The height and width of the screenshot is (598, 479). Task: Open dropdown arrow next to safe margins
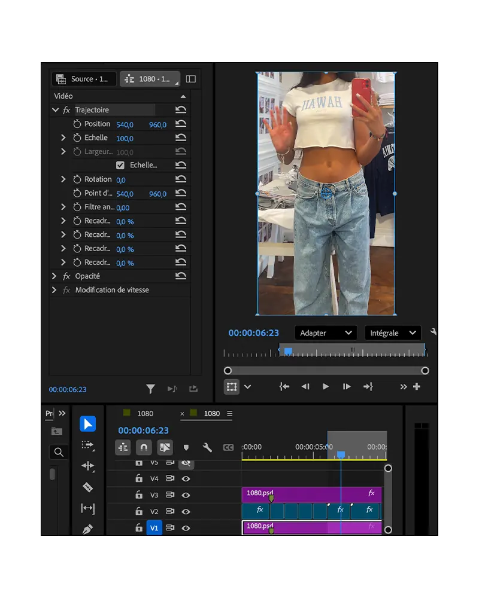click(x=247, y=387)
